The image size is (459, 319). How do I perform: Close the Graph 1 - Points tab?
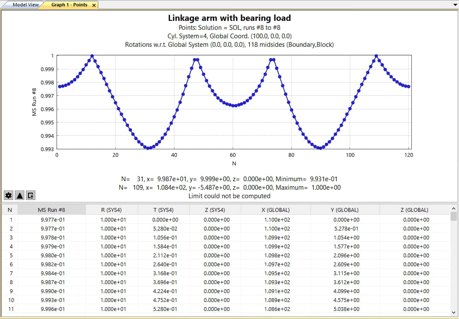(x=94, y=5)
